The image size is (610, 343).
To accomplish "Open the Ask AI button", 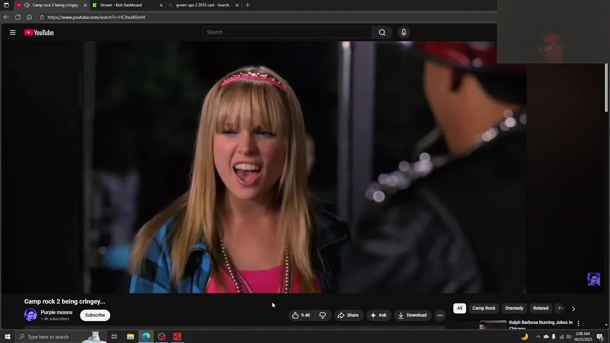I will click(x=378, y=315).
